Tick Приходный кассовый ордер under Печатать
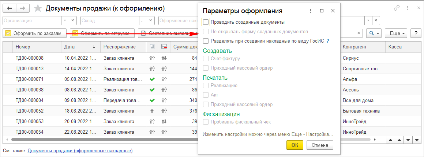The image size is (424, 157). (206, 104)
